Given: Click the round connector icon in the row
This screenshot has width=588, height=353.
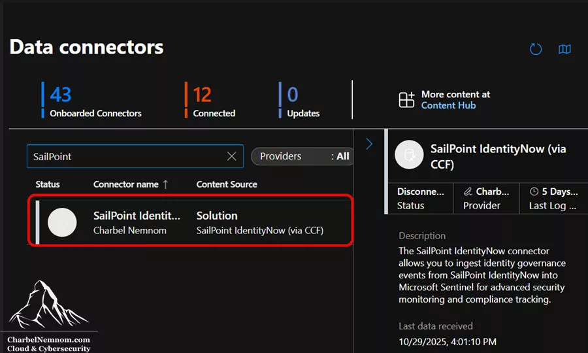Looking at the screenshot, I should 62,222.
